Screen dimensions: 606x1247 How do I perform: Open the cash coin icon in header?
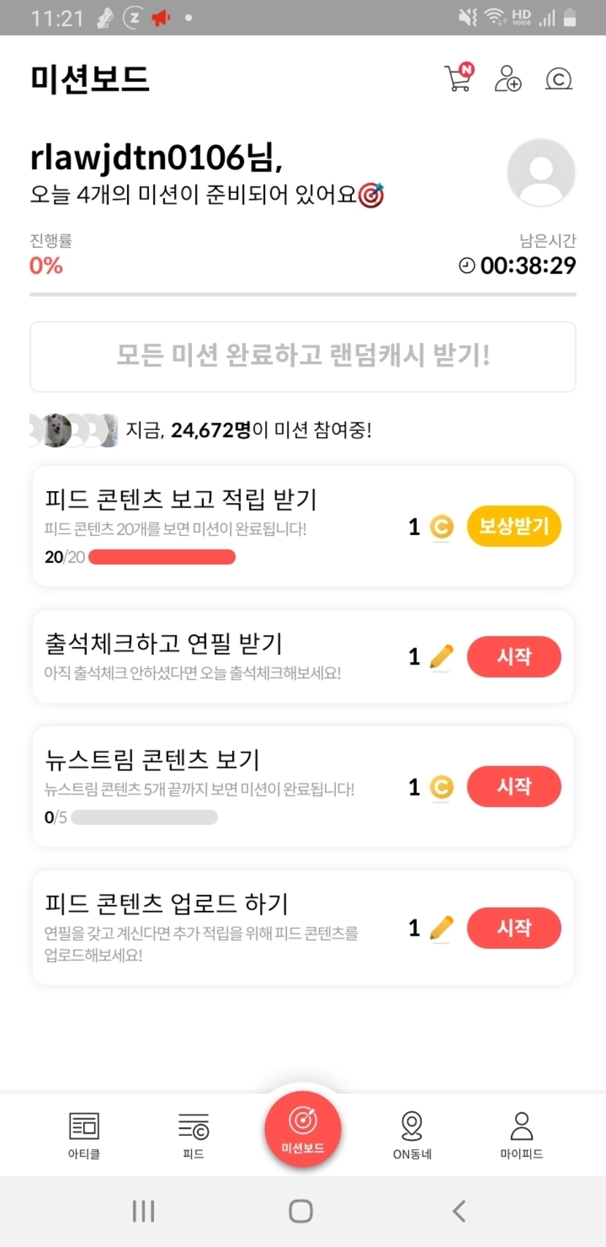(x=559, y=78)
